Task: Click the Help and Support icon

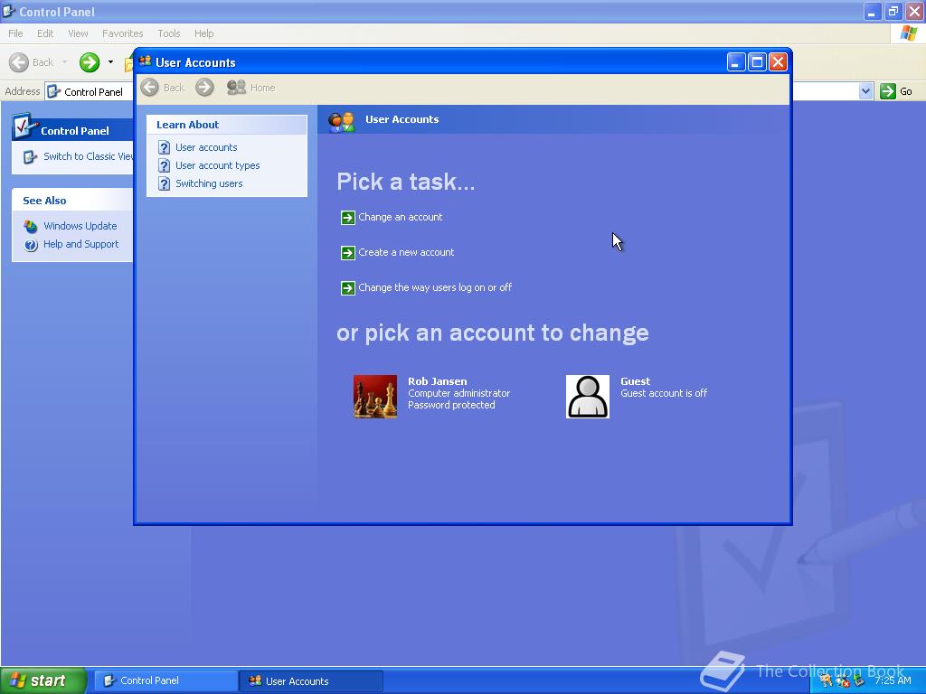Action: click(29, 244)
